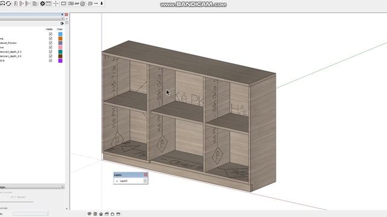The width and height of the screenshot is (387, 217).
Task: Adjust the angle slider in soften edges panel
Action: pos(17,202)
